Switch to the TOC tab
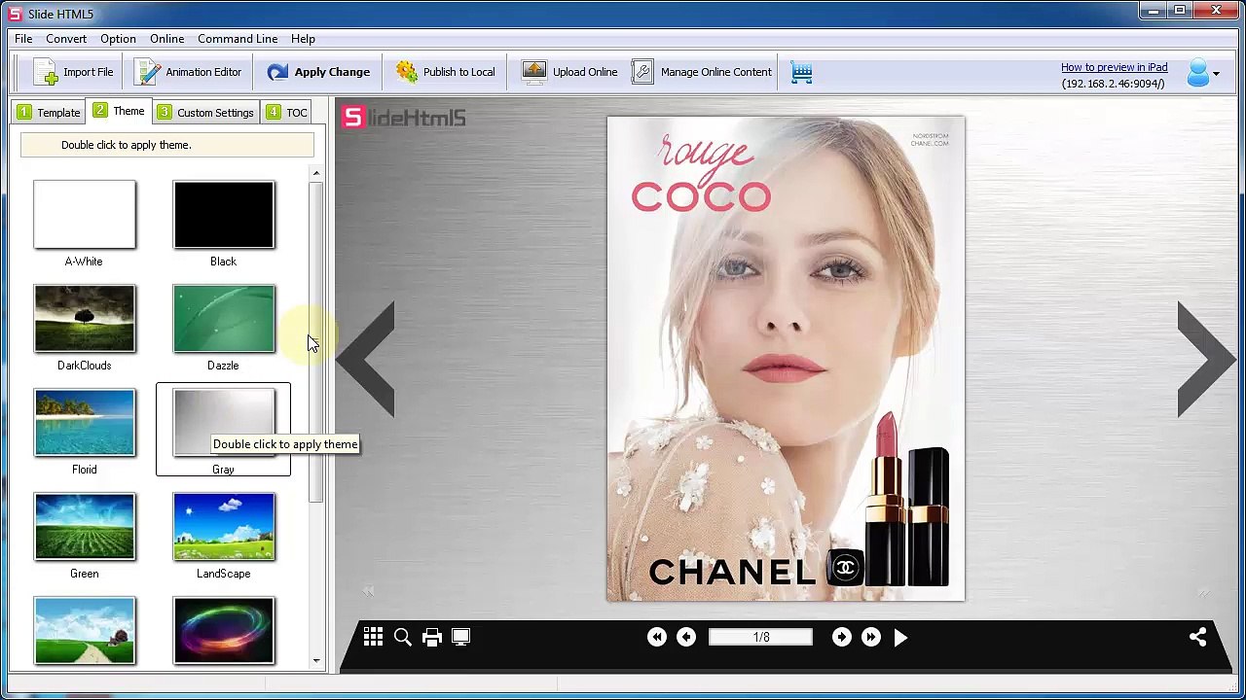Image resolution: width=1246 pixels, height=700 pixels. point(286,113)
